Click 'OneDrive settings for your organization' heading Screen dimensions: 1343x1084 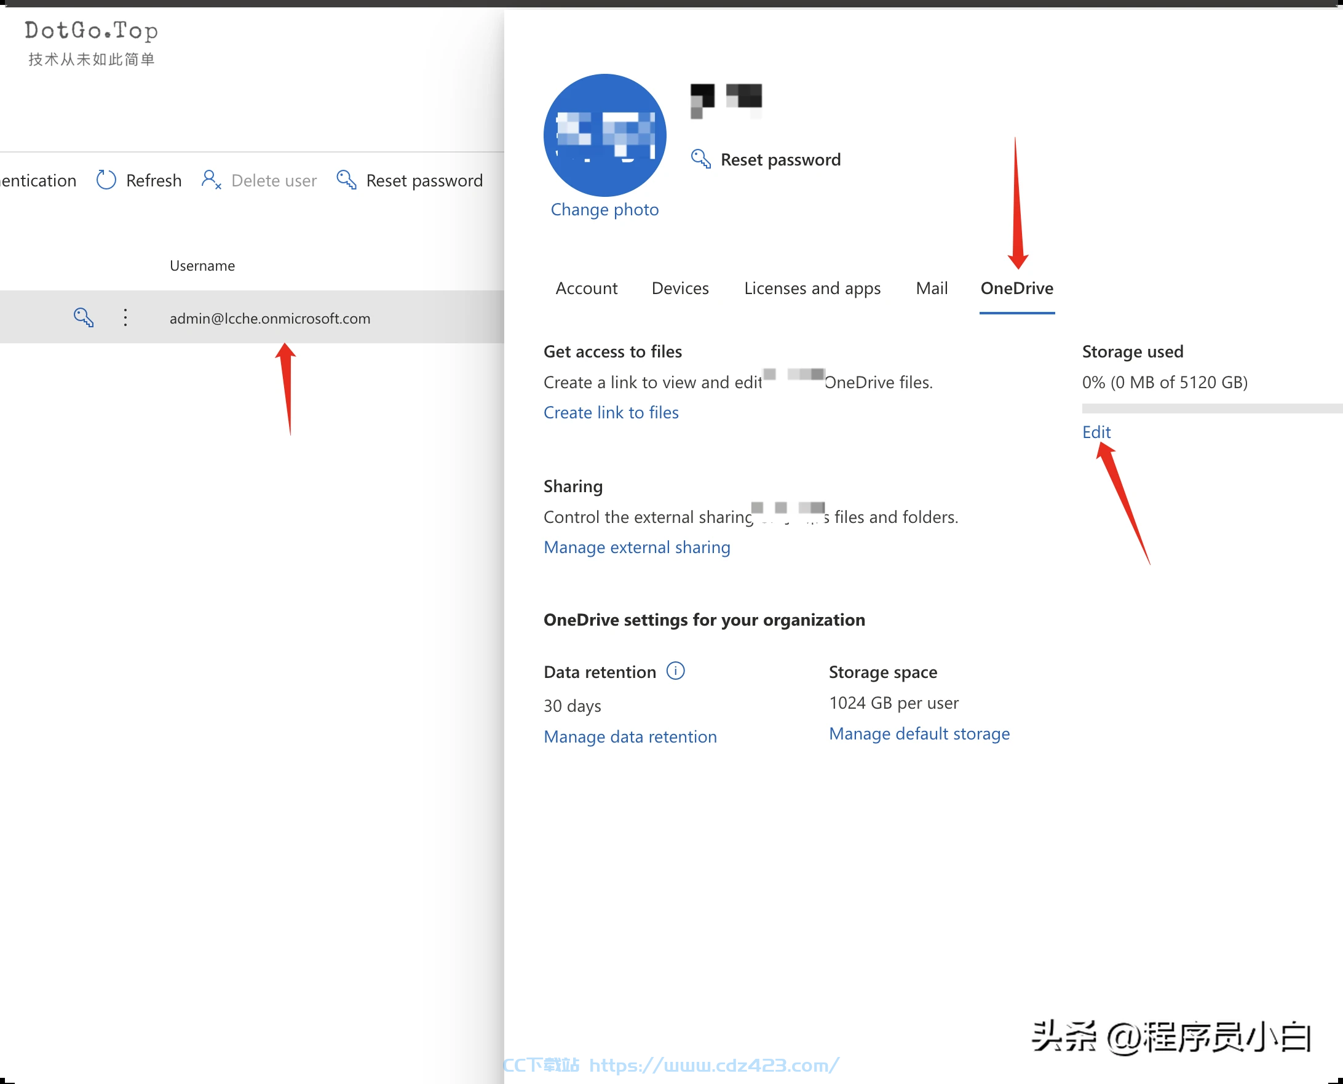click(704, 620)
